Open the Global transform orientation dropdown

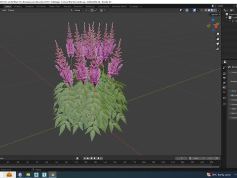tap(77, 10)
